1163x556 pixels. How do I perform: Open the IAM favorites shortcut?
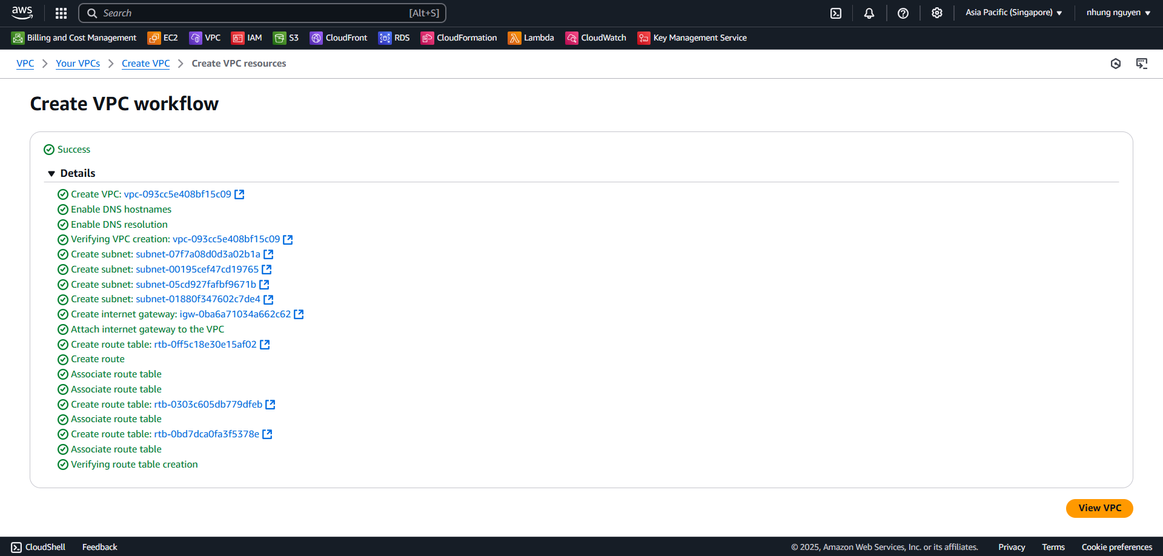click(247, 38)
